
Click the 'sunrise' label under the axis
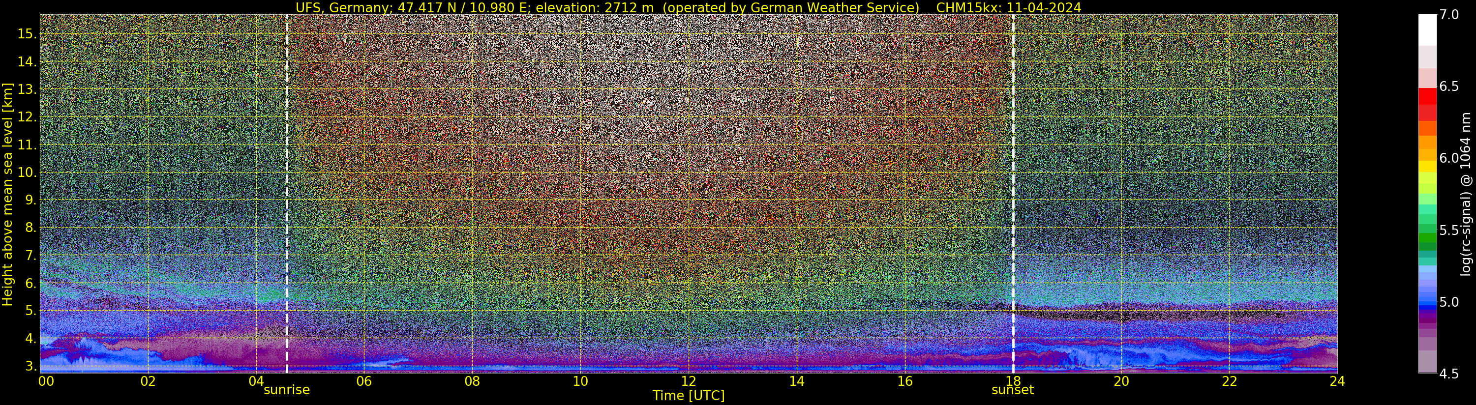point(286,390)
